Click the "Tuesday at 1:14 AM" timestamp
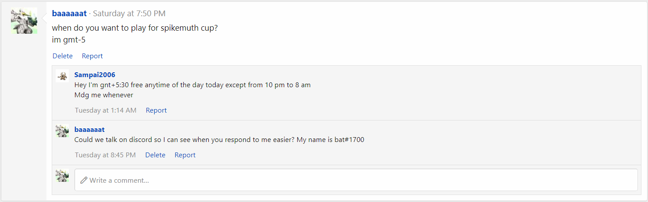Screen dimensions: 648x202 pos(105,110)
